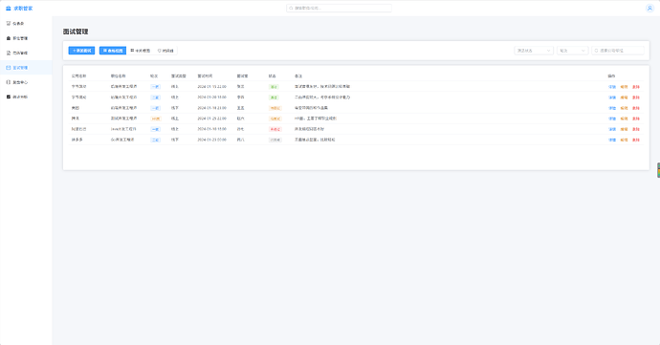The height and width of the screenshot is (345, 660).
Task: Edit the 腾讯 interview row
Action: tap(624, 119)
